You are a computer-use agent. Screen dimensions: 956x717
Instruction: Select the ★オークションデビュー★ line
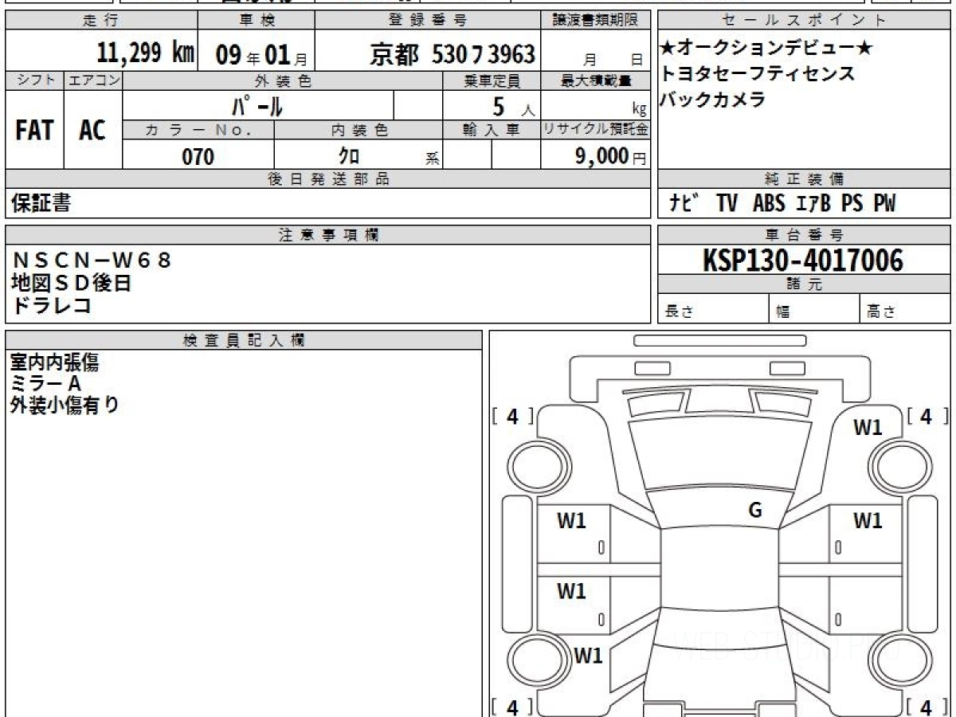coord(766,49)
